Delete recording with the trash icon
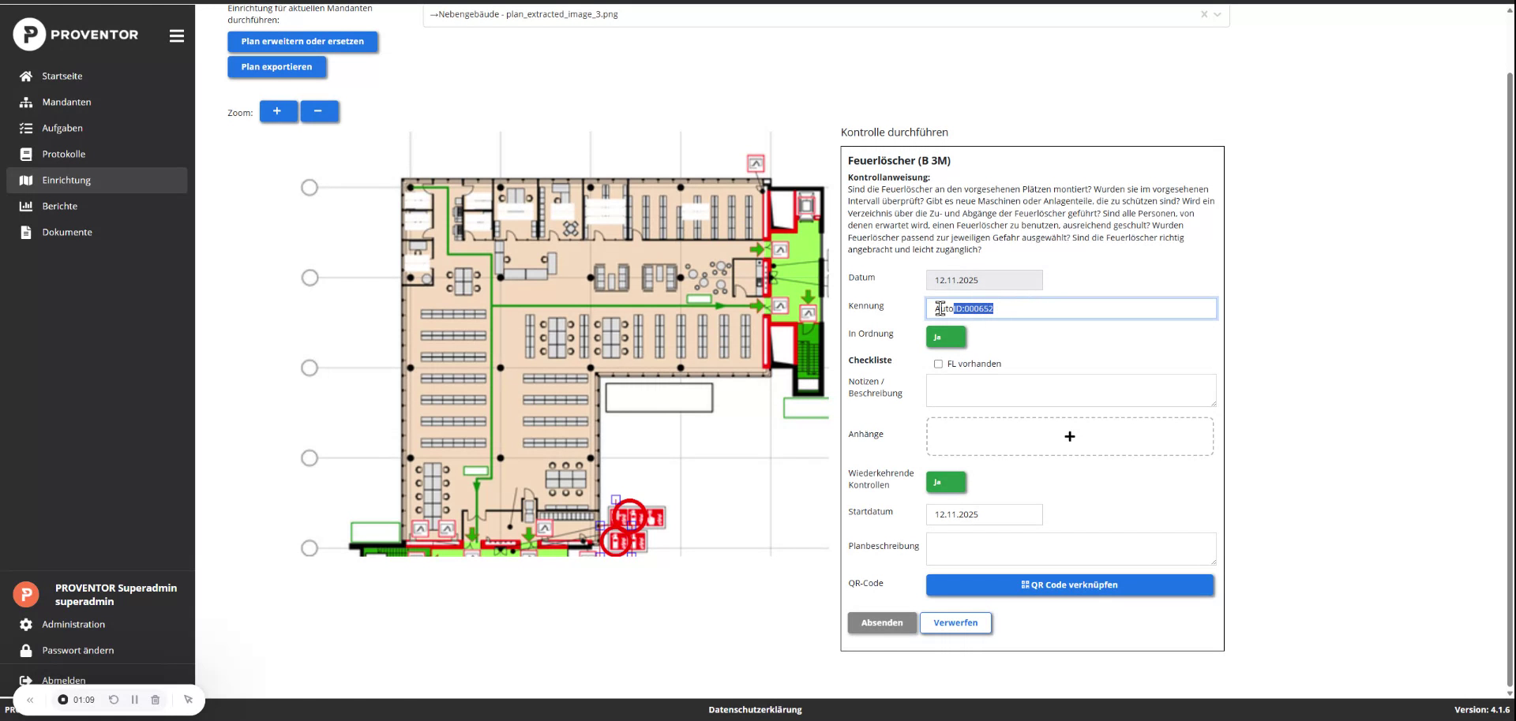1516x721 pixels. coord(156,700)
